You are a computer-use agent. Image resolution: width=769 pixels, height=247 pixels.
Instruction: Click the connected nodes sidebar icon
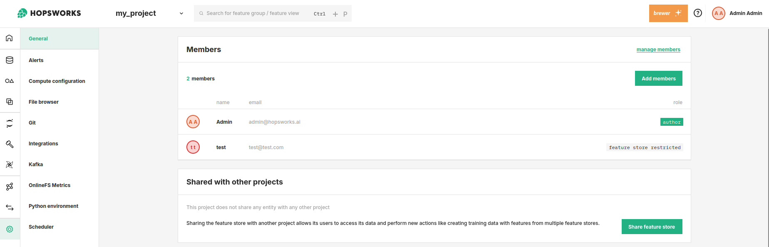click(10, 187)
